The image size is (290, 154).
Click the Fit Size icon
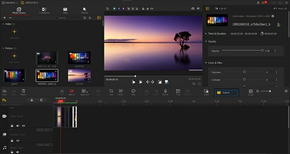point(251,91)
